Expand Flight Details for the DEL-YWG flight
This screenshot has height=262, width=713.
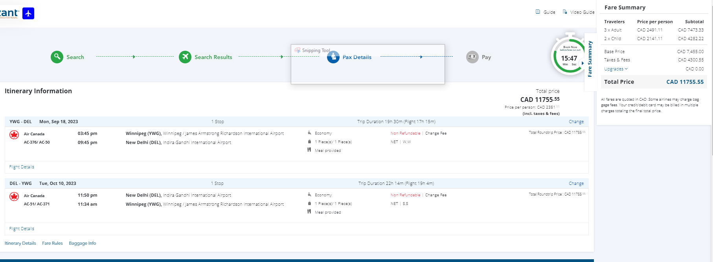pyautogui.click(x=22, y=229)
